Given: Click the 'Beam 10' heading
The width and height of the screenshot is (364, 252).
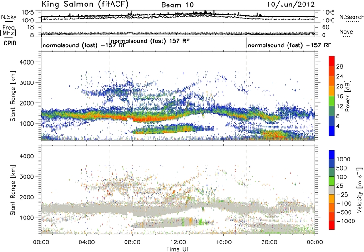Looking at the screenshot, I should [x=177, y=5].
